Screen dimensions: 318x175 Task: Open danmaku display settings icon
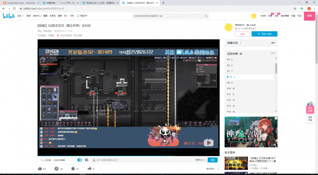point(87,160)
